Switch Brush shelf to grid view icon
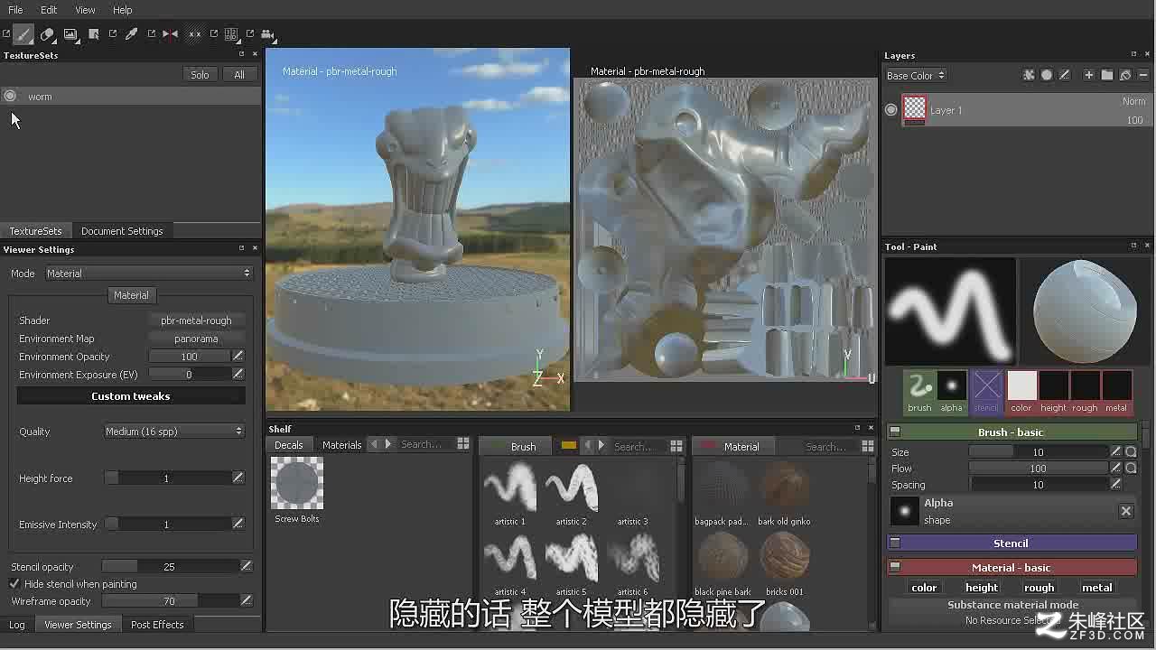 tap(676, 446)
